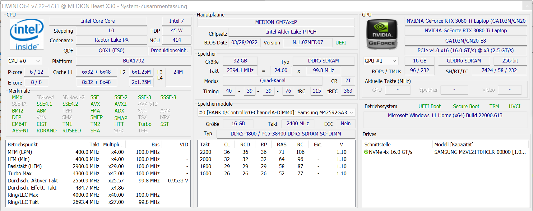Click the tRFC value 383
Image resolution: width=533 pixels, height=211 pixels.
[x=348, y=91]
